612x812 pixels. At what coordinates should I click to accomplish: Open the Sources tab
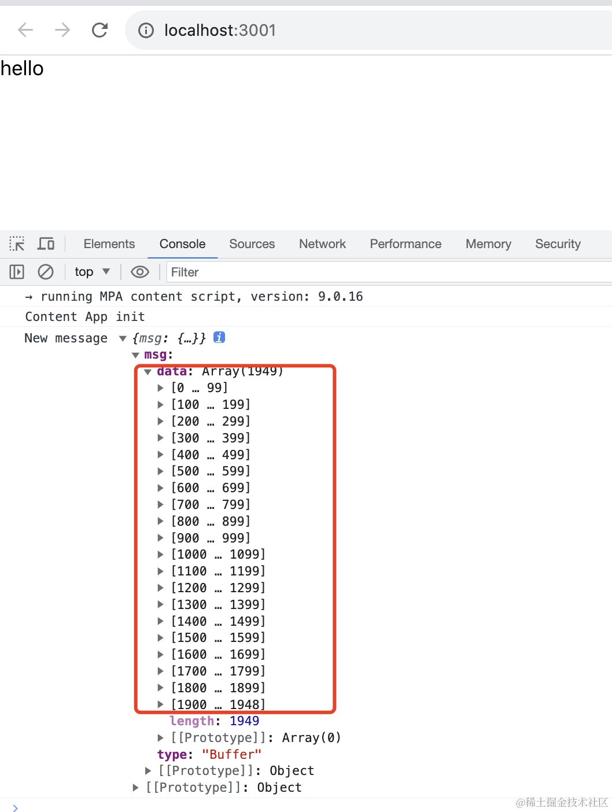(252, 244)
